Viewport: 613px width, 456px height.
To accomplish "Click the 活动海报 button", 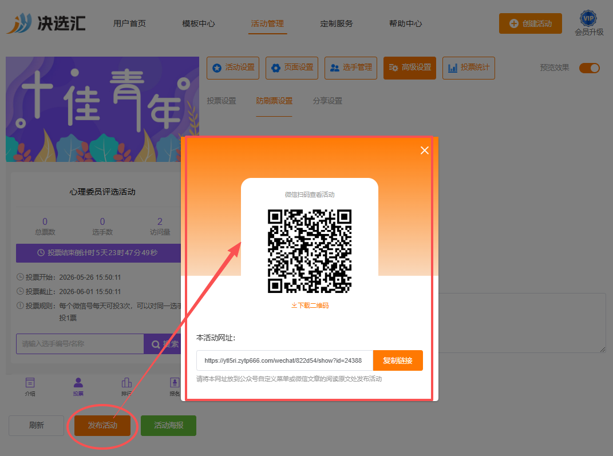I will pyautogui.click(x=168, y=426).
